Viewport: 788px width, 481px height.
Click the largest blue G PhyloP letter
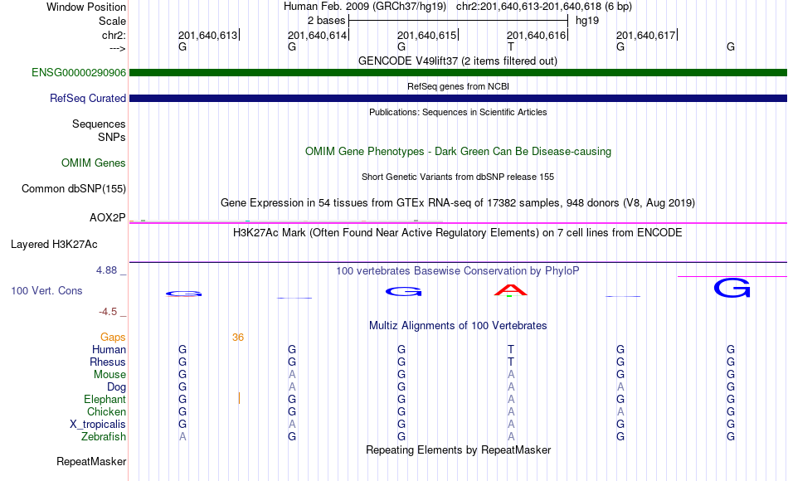click(x=732, y=289)
